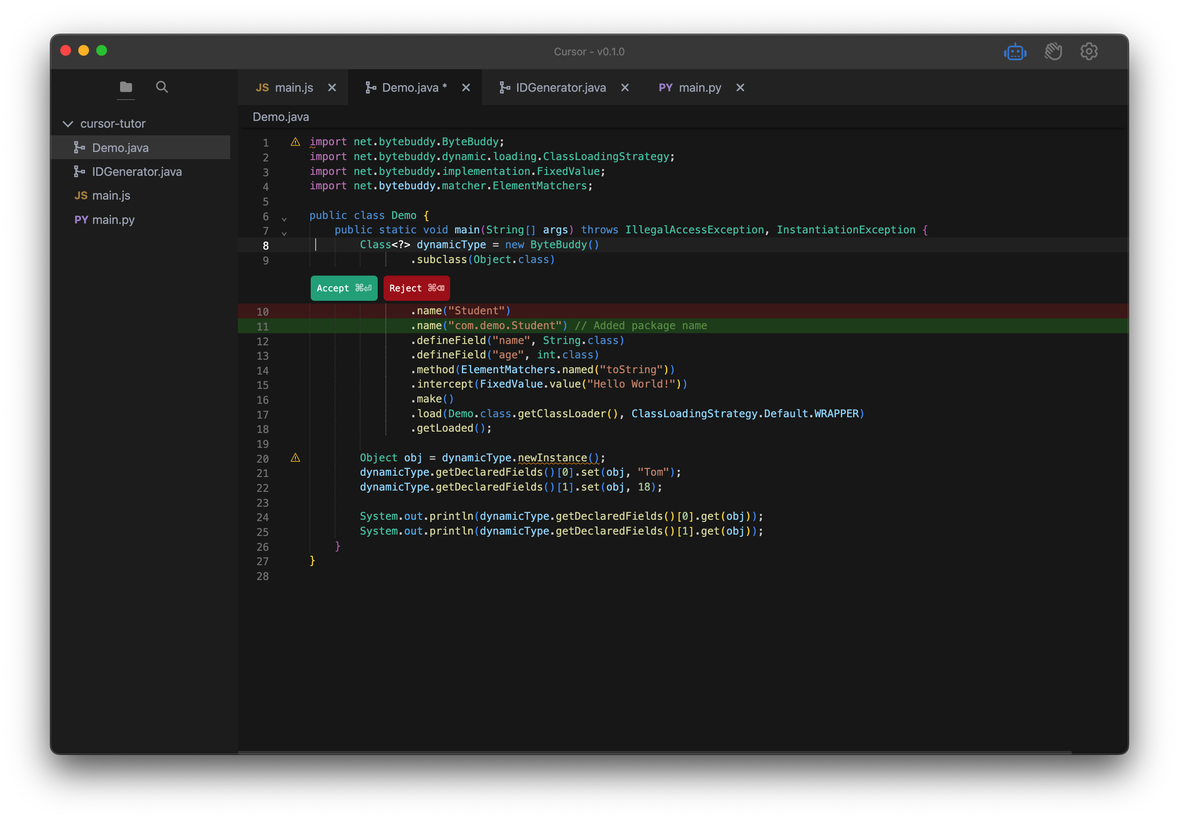
Task: Click warning triangle on line 20
Action: click(295, 457)
